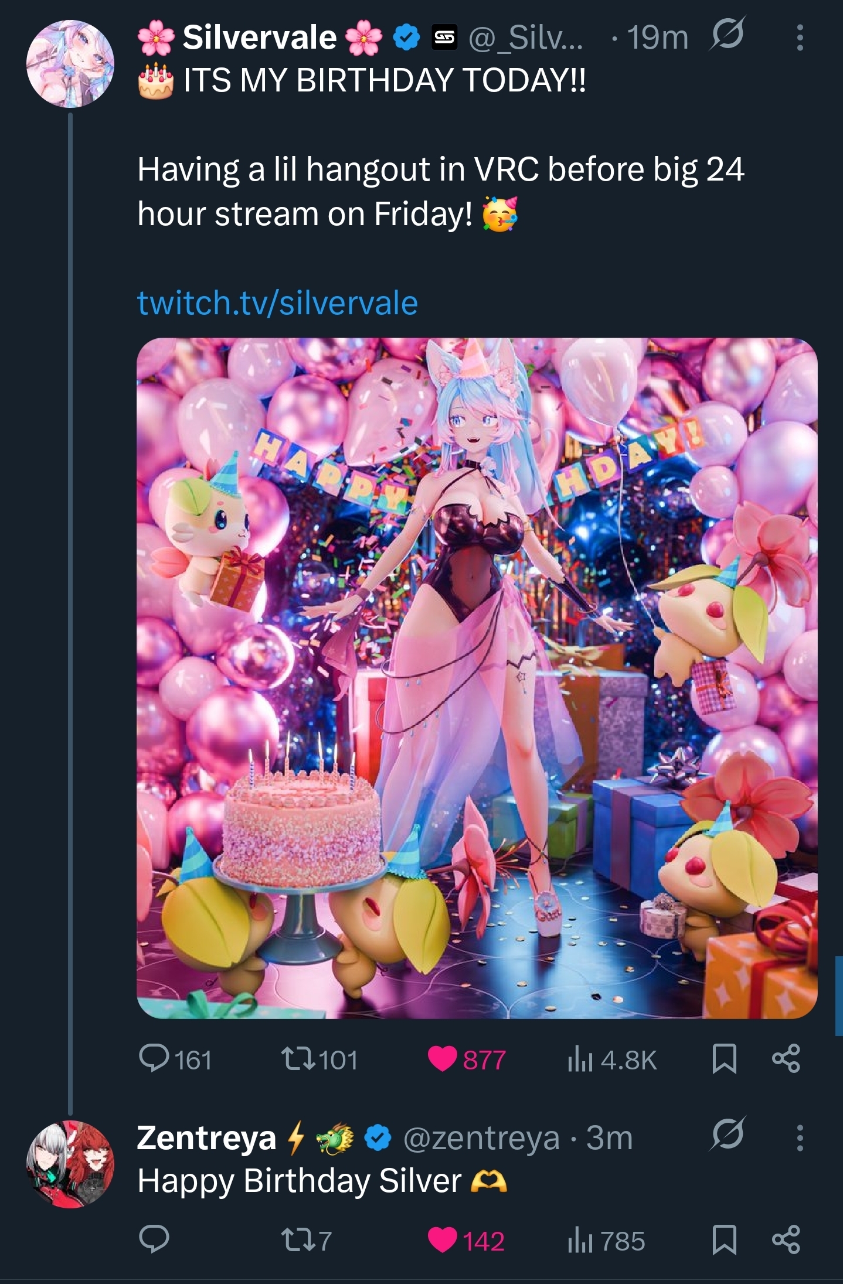Repost Zentreya's Happy Birthday reply
Viewport: 843px width, 1284px height.
click(x=297, y=1239)
